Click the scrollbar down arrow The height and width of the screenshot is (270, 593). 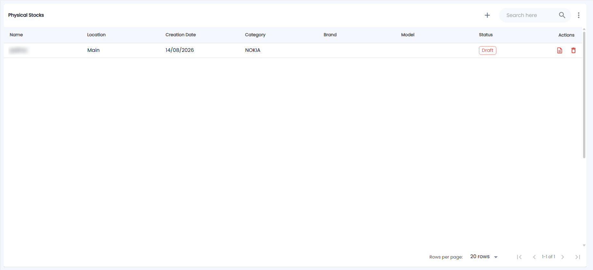pos(584,246)
